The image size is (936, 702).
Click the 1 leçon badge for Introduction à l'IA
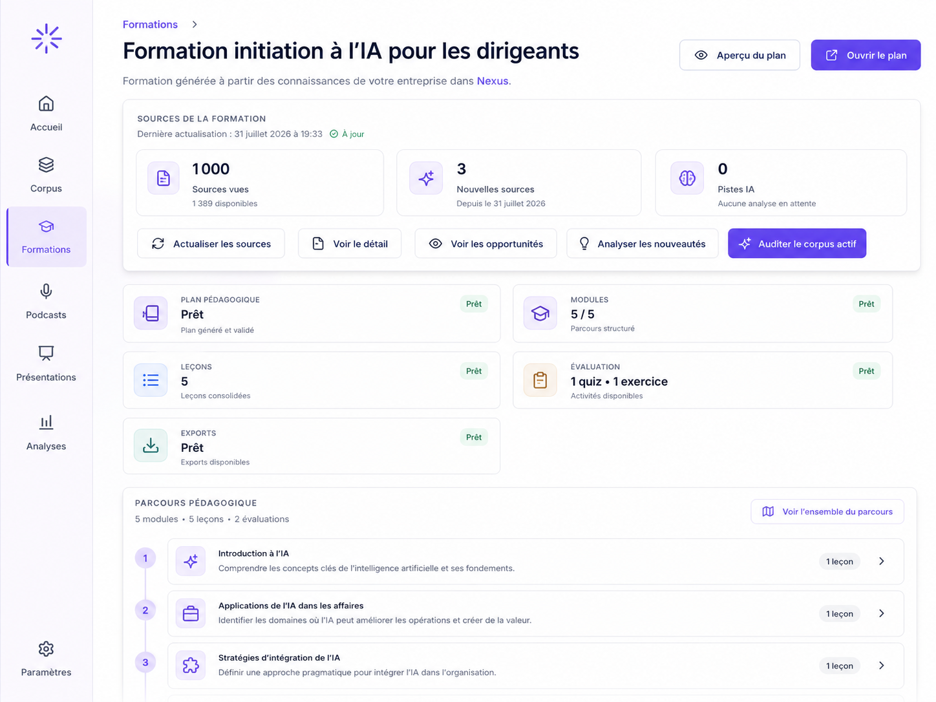840,562
